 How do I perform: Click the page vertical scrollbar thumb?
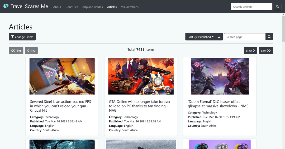tap(283, 29)
